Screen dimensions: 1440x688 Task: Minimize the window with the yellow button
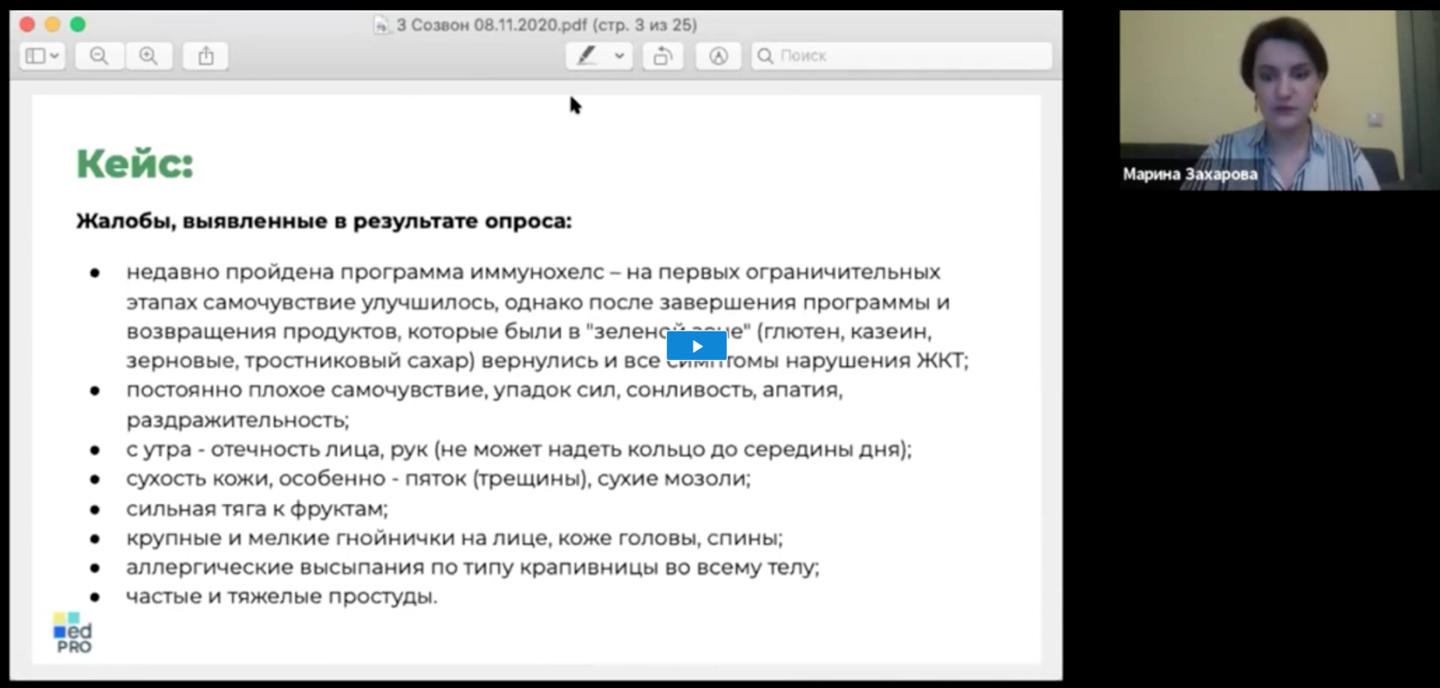click(52, 25)
